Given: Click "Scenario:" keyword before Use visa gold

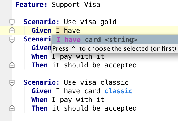Looking at the screenshot, I should pyautogui.click(x=41, y=22).
